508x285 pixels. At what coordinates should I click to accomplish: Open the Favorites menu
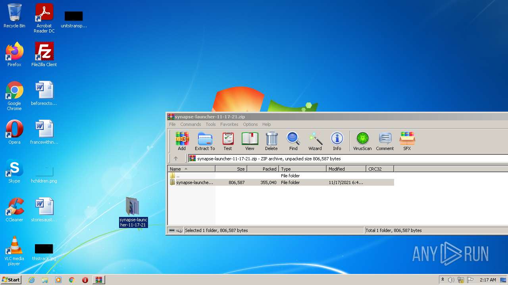[229, 124]
